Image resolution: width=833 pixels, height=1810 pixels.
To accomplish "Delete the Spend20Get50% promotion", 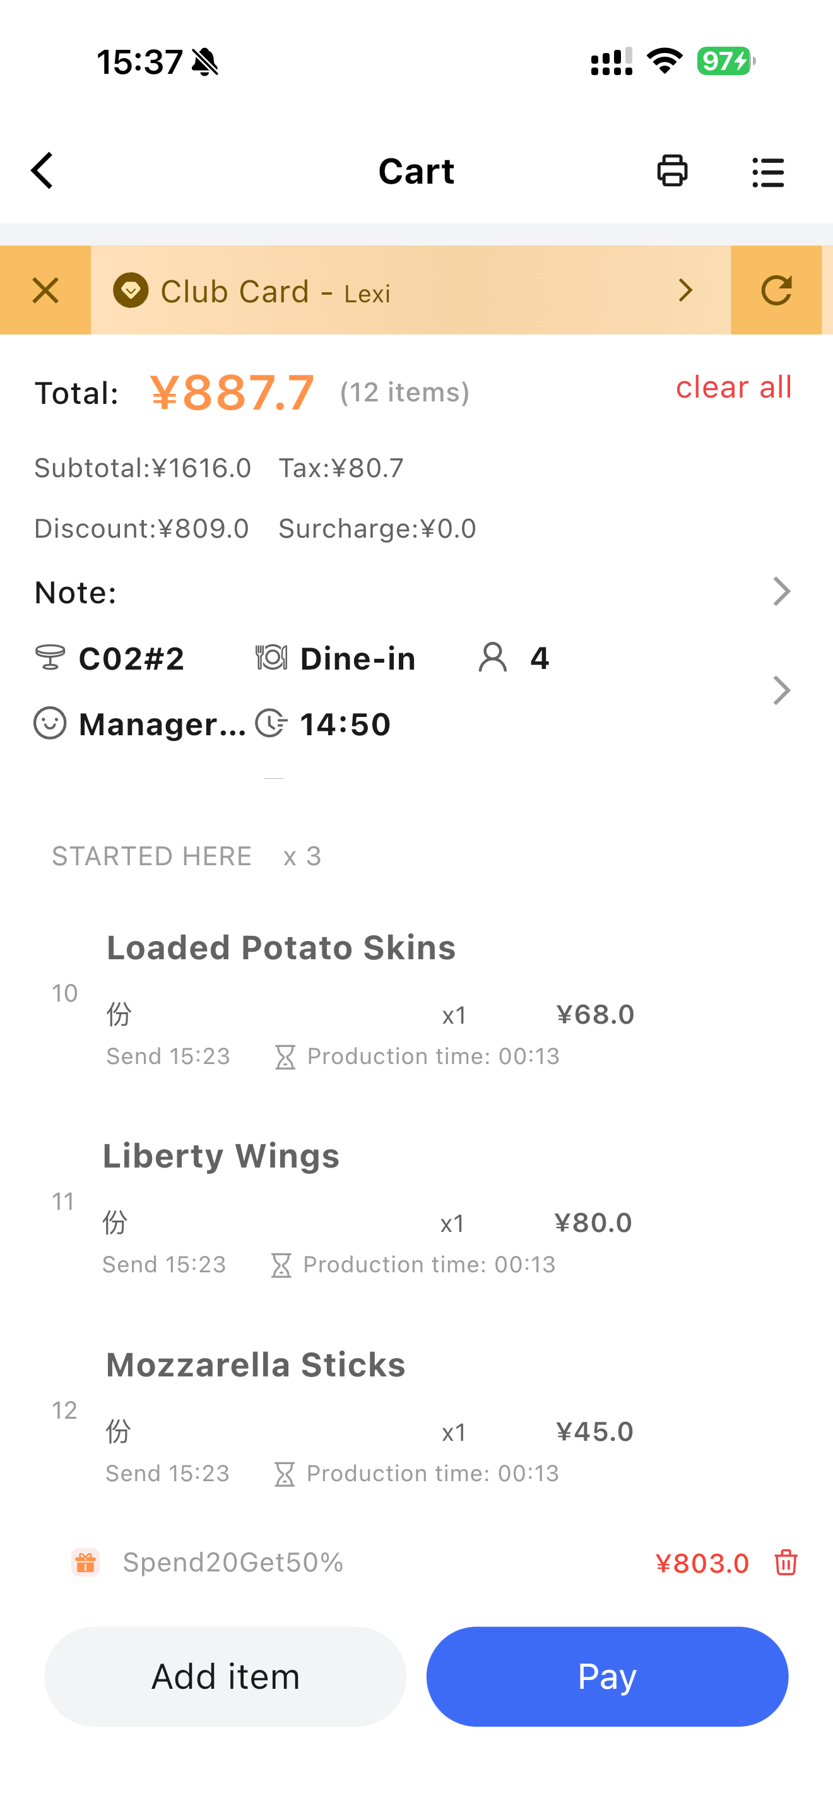I will (x=785, y=1562).
